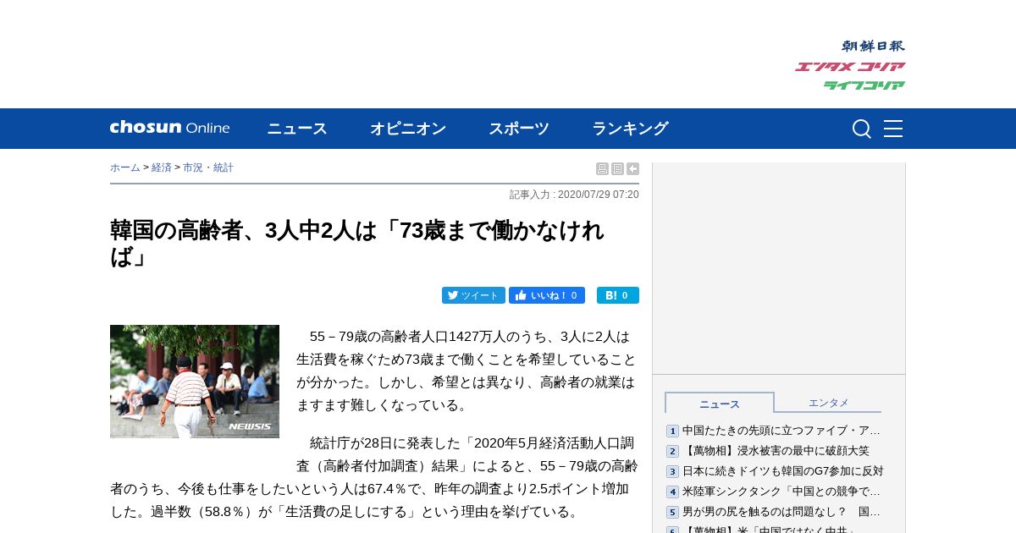Switch to the ニュース ranking tab
Screen dimensions: 1016x533
coord(720,403)
